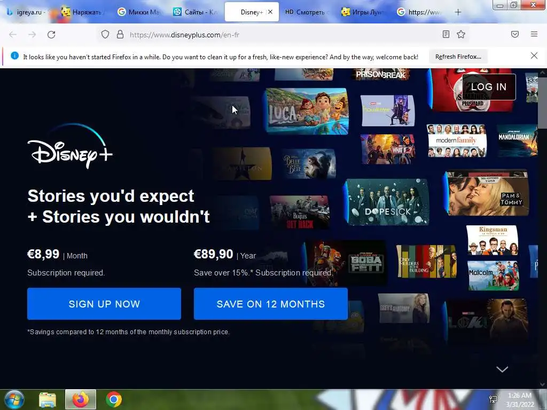The width and height of the screenshot is (547, 410).
Task: Click the browser forward arrow
Action: coord(32,35)
